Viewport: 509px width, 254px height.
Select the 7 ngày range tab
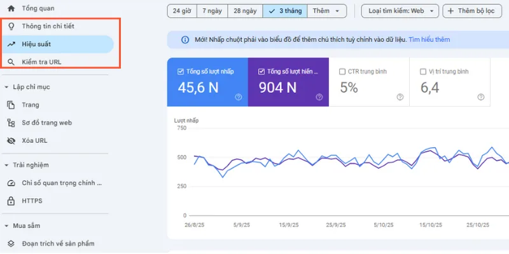pyautogui.click(x=213, y=11)
